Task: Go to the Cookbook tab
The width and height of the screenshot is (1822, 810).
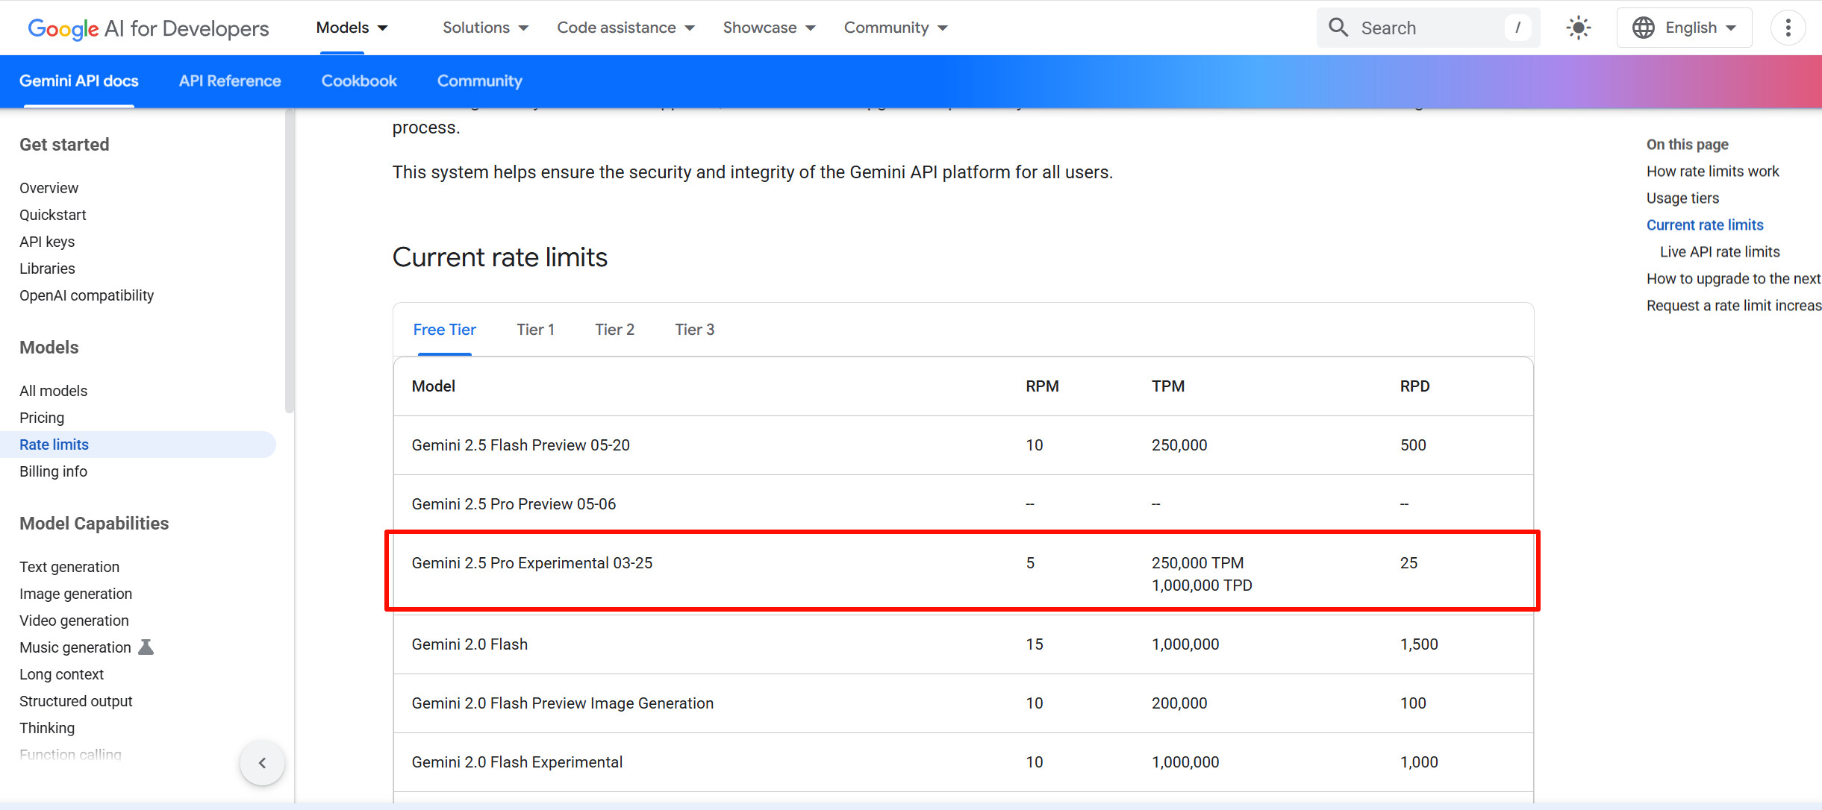Action: click(x=359, y=81)
